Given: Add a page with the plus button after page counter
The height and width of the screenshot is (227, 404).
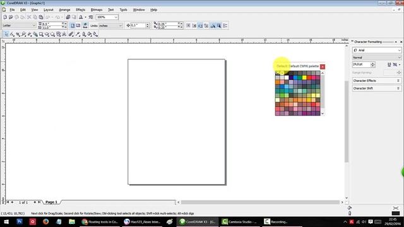Looking at the screenshot, I should 35,202.
